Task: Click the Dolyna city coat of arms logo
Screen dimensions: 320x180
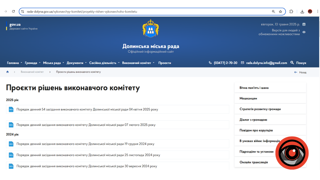Action: (151, 28)
